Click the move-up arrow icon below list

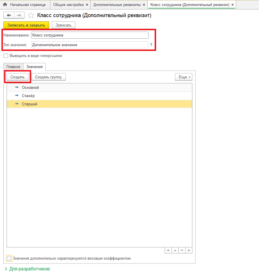175,250
